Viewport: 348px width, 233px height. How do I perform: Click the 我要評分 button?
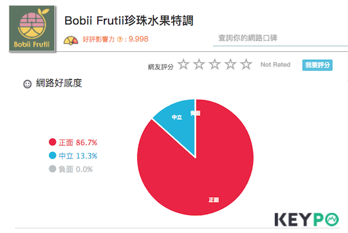pyautogui.click(x=317, y=65)
